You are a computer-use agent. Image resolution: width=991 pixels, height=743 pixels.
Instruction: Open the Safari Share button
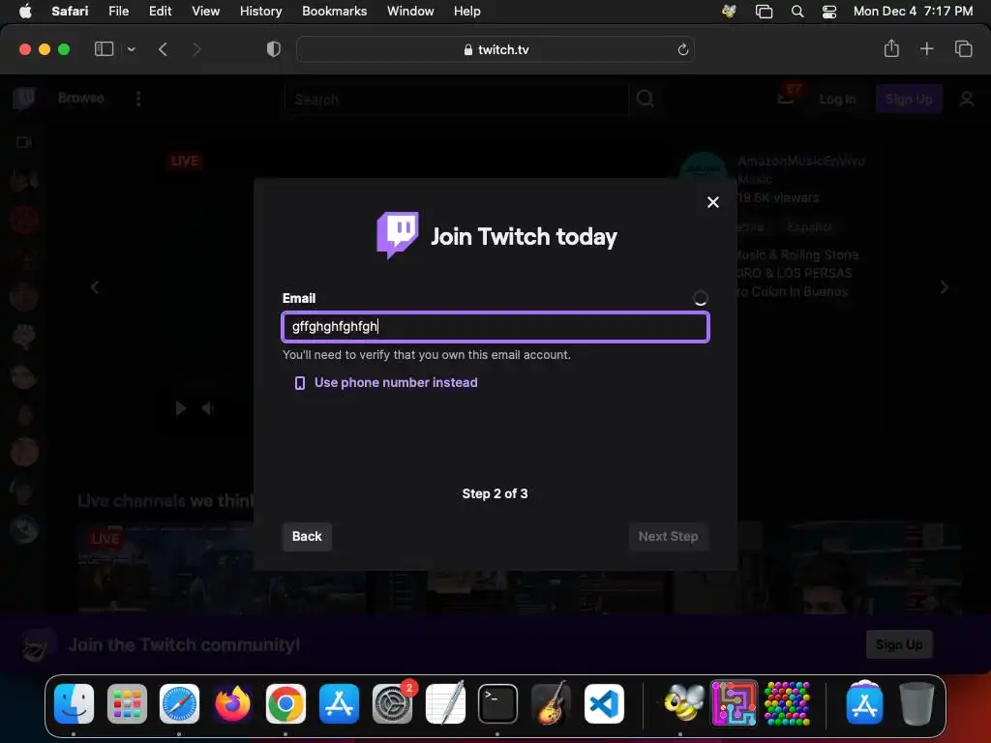tap(891, 48)
